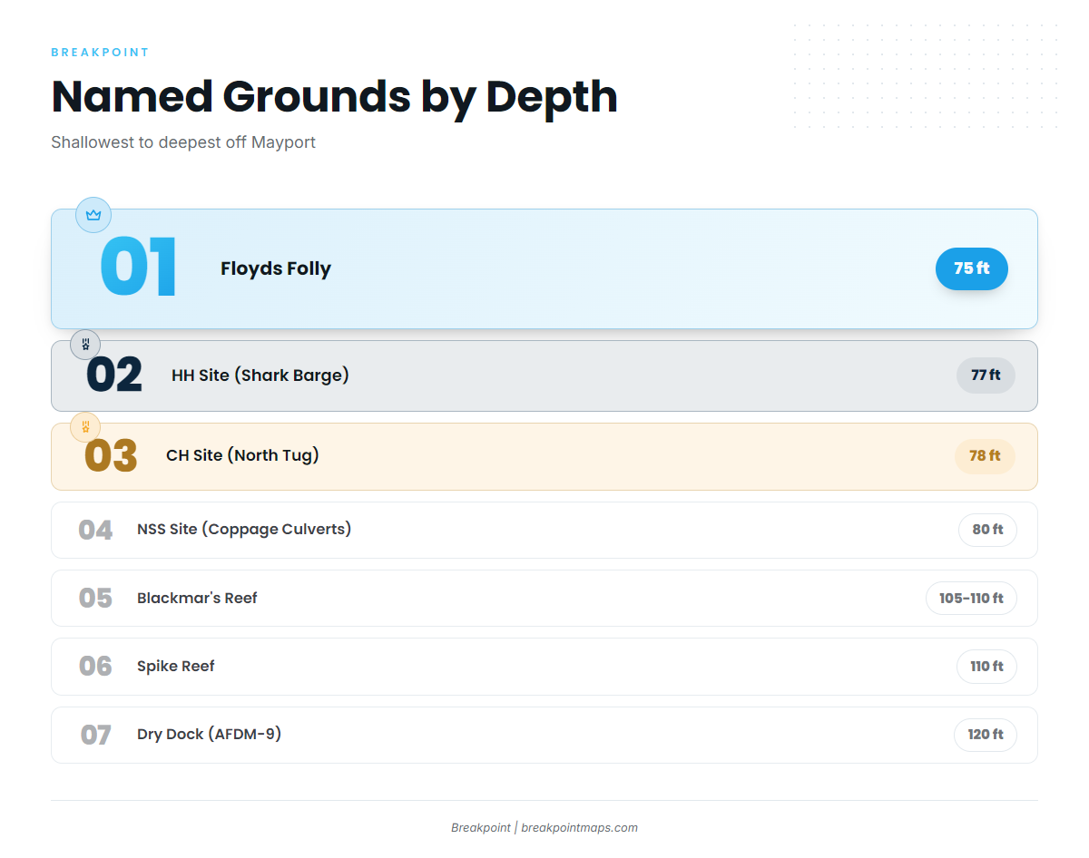This screenshot has width=1089, height=858.
Task: Click the crown icon on first place card
Action: (x=93, y=215)
